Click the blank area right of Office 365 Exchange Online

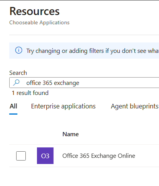147,156
